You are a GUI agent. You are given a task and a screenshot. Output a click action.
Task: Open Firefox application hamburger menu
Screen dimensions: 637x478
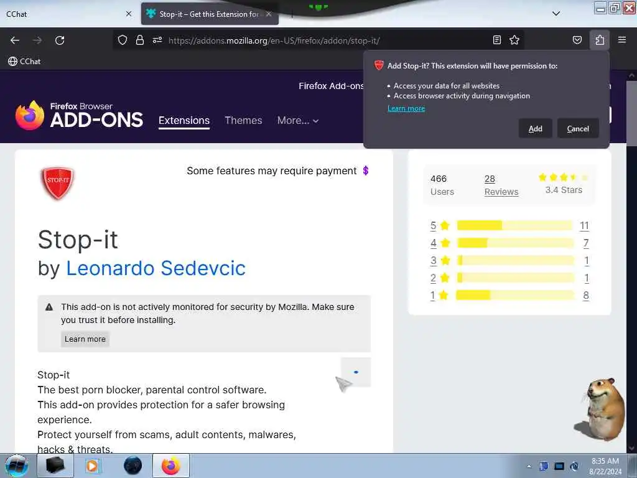pyautogui.click(x=621, y=40)
